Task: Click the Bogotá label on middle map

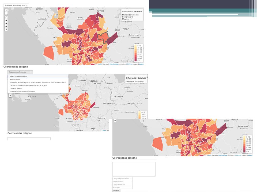Action: pyautogui.click(x=94, y=129)
